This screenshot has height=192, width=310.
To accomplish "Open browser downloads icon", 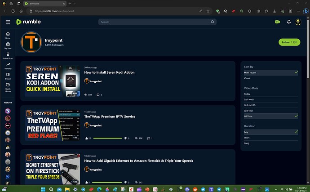I will click(x=275, y=11).
